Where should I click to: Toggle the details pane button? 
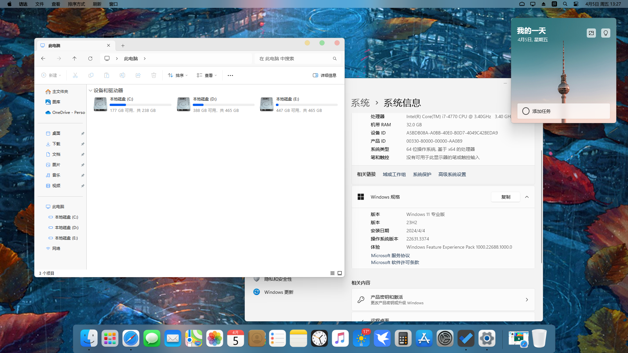tap(324, 76)
